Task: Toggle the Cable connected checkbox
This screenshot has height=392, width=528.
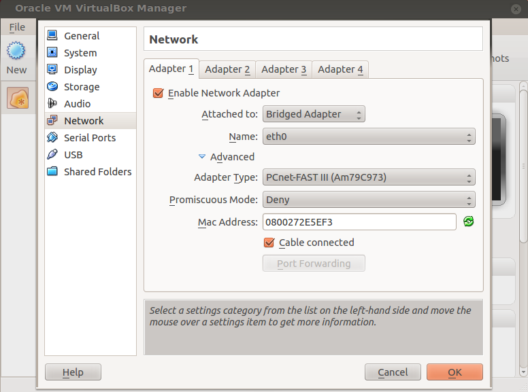Action: [269, 243]
